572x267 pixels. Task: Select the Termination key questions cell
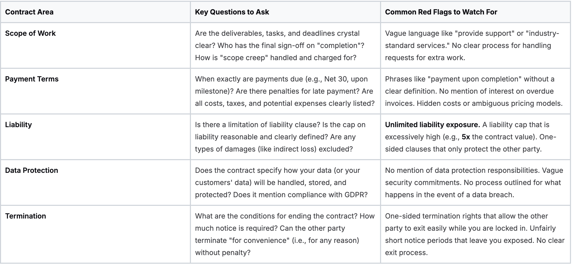(x=285, y=234)
